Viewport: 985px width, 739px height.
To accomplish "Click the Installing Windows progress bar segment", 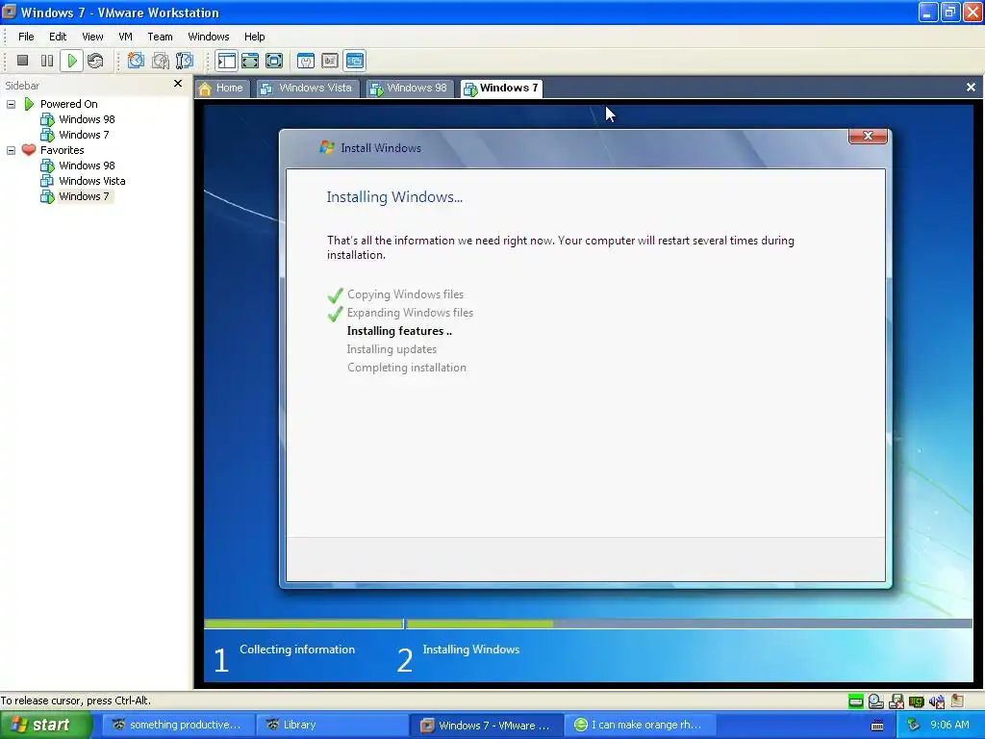I will 689,624.
